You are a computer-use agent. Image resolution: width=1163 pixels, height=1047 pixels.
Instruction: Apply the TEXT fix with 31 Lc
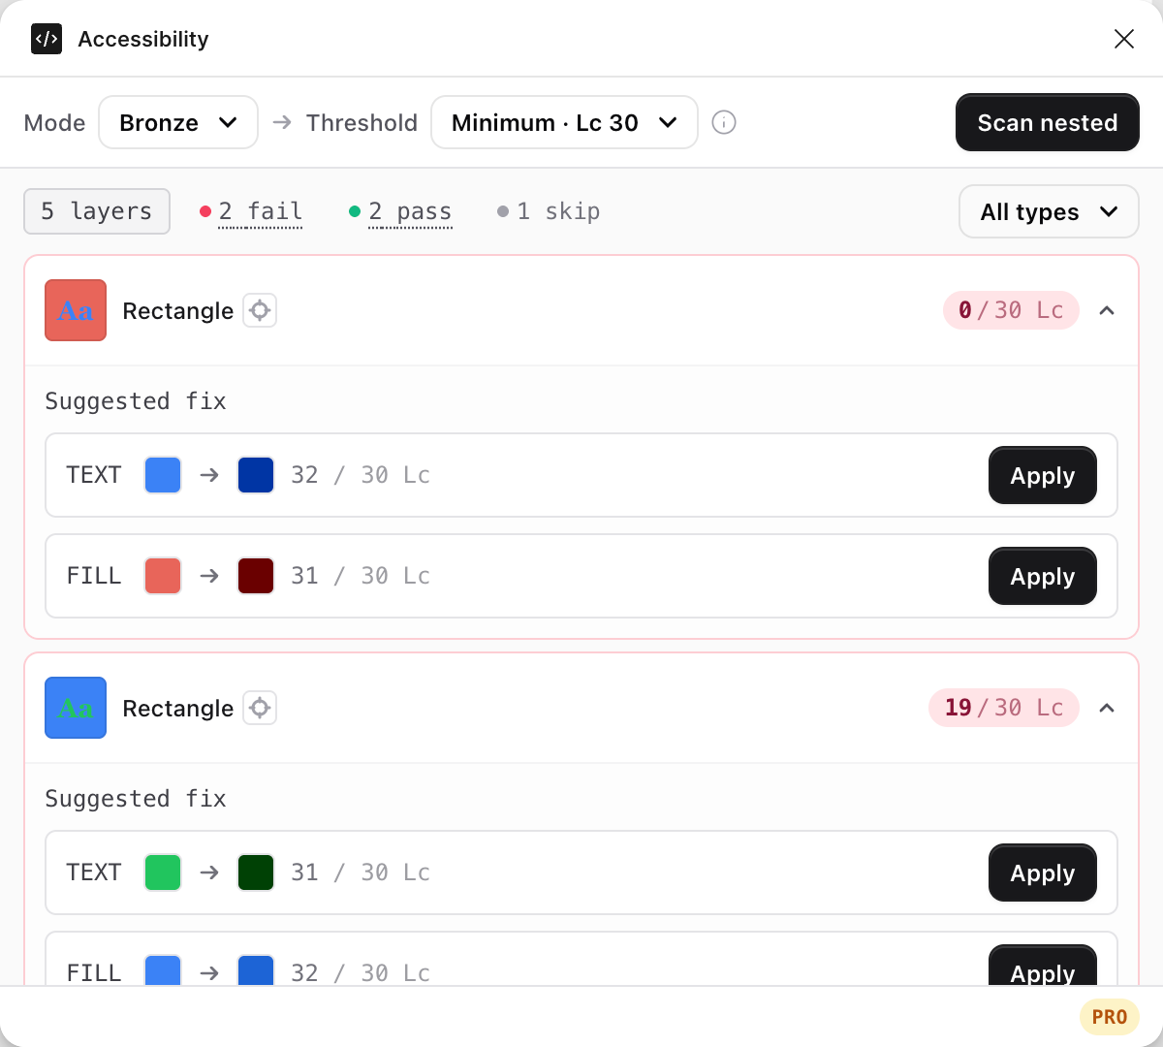pyautogui.click(x=1043, y=872)
